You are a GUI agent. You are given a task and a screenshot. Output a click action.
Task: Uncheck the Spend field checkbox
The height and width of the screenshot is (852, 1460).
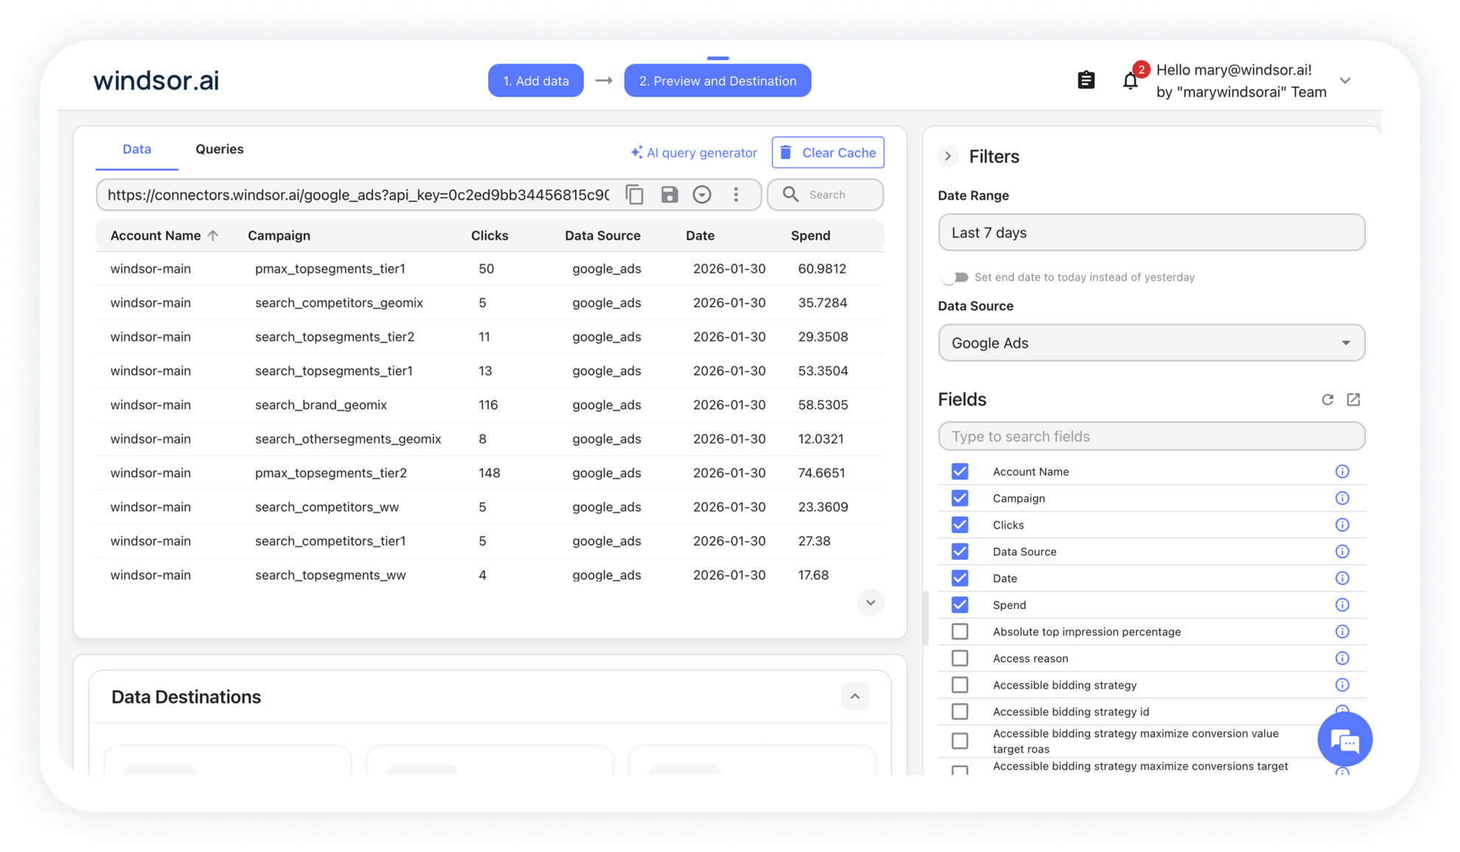coord(959,605)
